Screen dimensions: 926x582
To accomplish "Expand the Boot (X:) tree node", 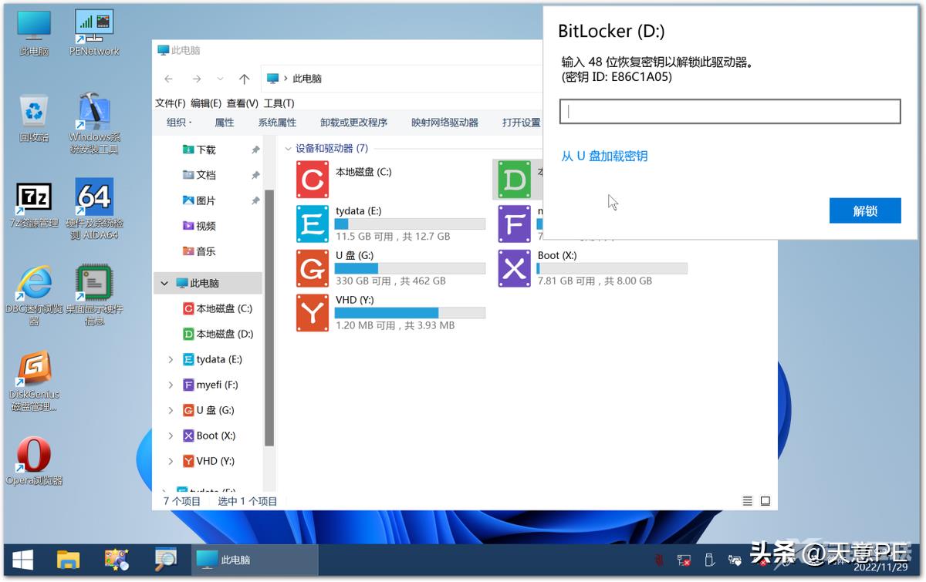I will [x=171, y=436].
